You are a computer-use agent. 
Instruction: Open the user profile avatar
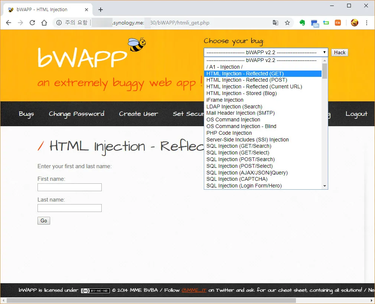[x=355, y=23]
